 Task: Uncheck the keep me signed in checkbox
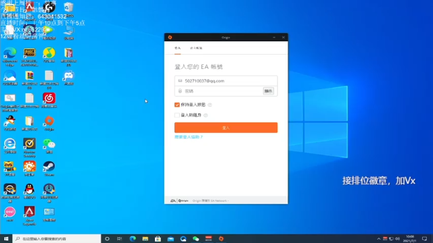[177, 105]
